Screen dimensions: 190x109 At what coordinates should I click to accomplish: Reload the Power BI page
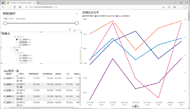15,7
